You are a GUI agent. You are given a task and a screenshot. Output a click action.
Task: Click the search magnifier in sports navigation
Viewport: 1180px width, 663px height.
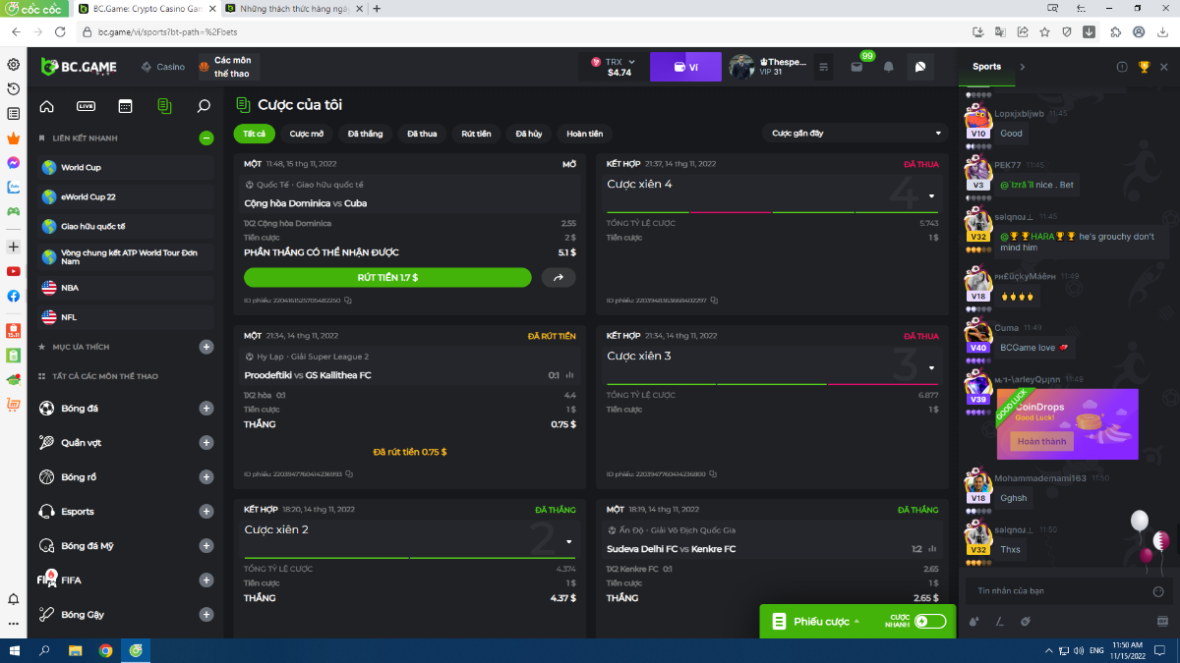click(204, 106)
